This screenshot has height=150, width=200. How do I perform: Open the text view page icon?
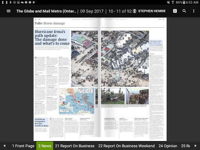coord(175,11)
